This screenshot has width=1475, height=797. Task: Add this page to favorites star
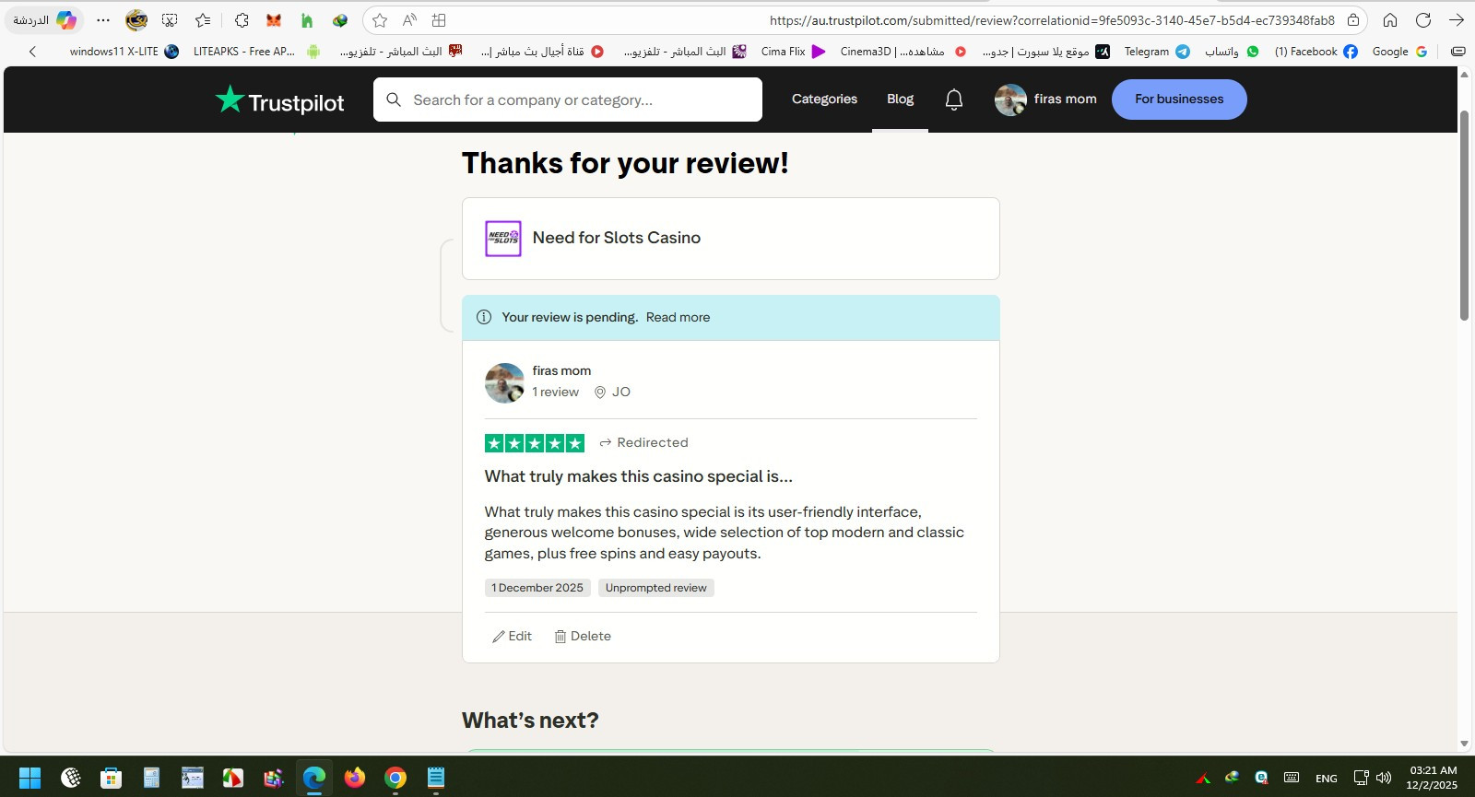tap(380, 20)
